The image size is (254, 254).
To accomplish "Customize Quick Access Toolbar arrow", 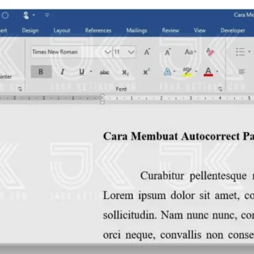I will [x=47, y=15].
